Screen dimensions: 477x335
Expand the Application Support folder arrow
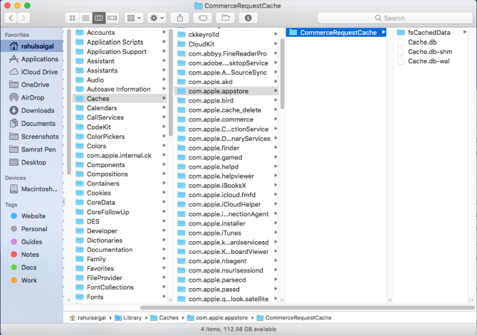point(164,51)
